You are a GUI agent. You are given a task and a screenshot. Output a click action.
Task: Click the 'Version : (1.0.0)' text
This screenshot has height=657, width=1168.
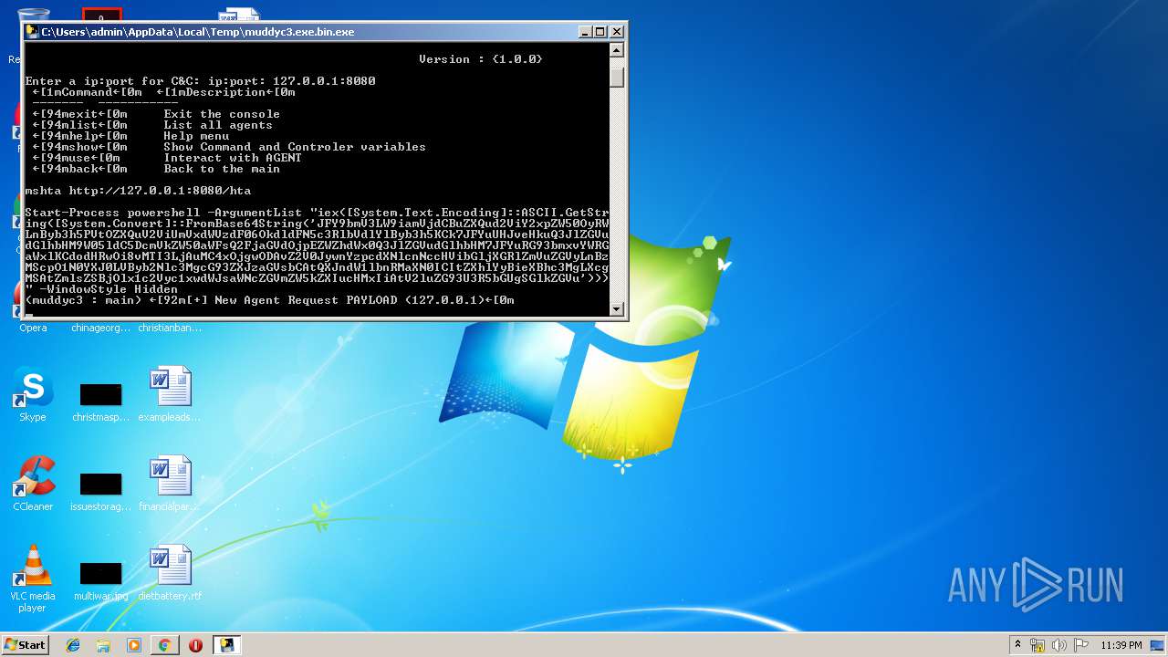(x=481, y=59)
